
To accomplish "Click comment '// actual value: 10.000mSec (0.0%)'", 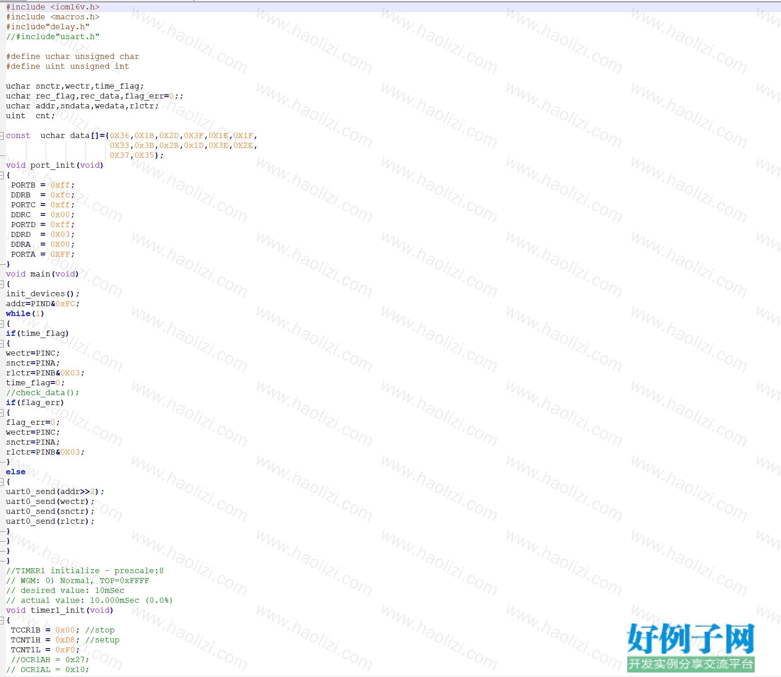I will click(89, 601).
